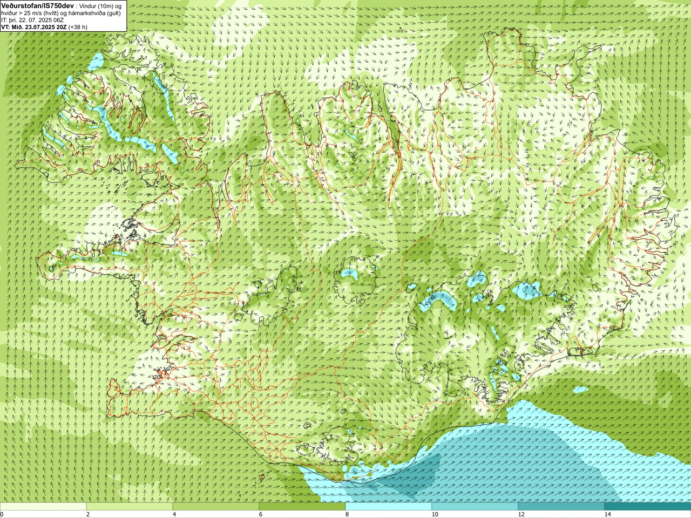Image resolution: width=691 pixels, height=518 pixels.
Task: Click the '0' label on the color scale
Action: (2, 514)
